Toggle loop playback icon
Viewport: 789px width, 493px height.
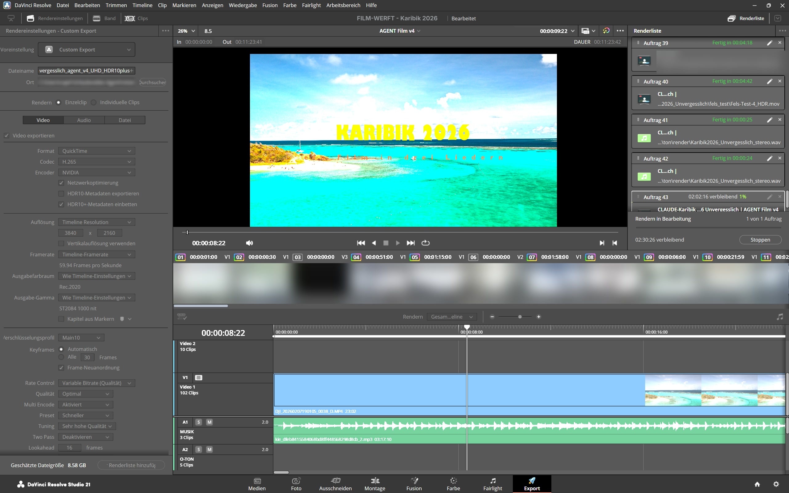click(425, 243)
